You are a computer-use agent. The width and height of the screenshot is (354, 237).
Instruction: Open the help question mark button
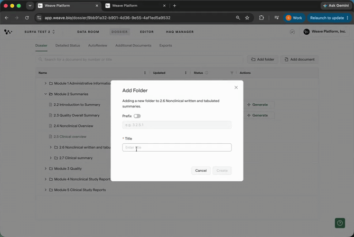(340, 223)
